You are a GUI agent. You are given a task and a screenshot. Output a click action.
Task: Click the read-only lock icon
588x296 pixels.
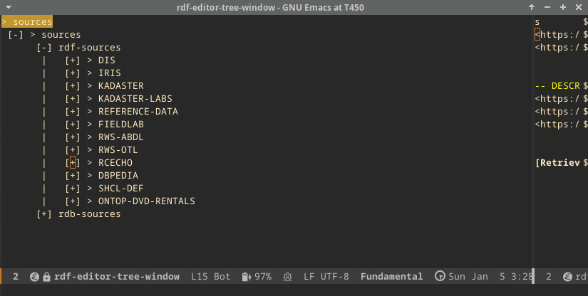pos(46,276)
